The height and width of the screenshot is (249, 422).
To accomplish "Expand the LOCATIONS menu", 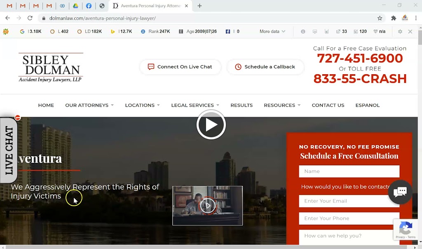I will [142, 105].
